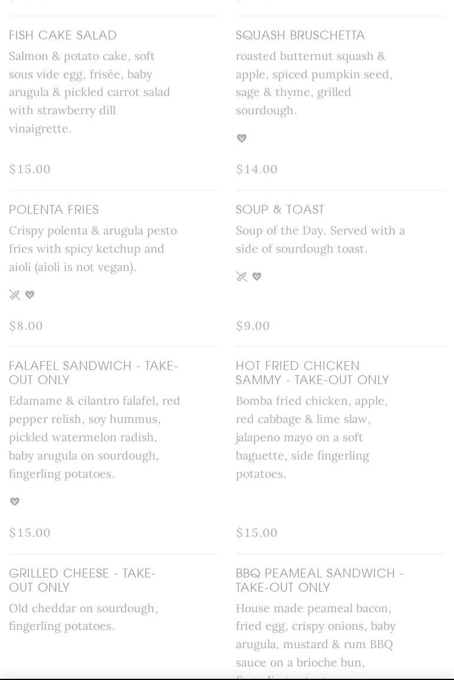Choose the Soup & Toast heading
Screen dimensions: 454x680
point(280,210)
